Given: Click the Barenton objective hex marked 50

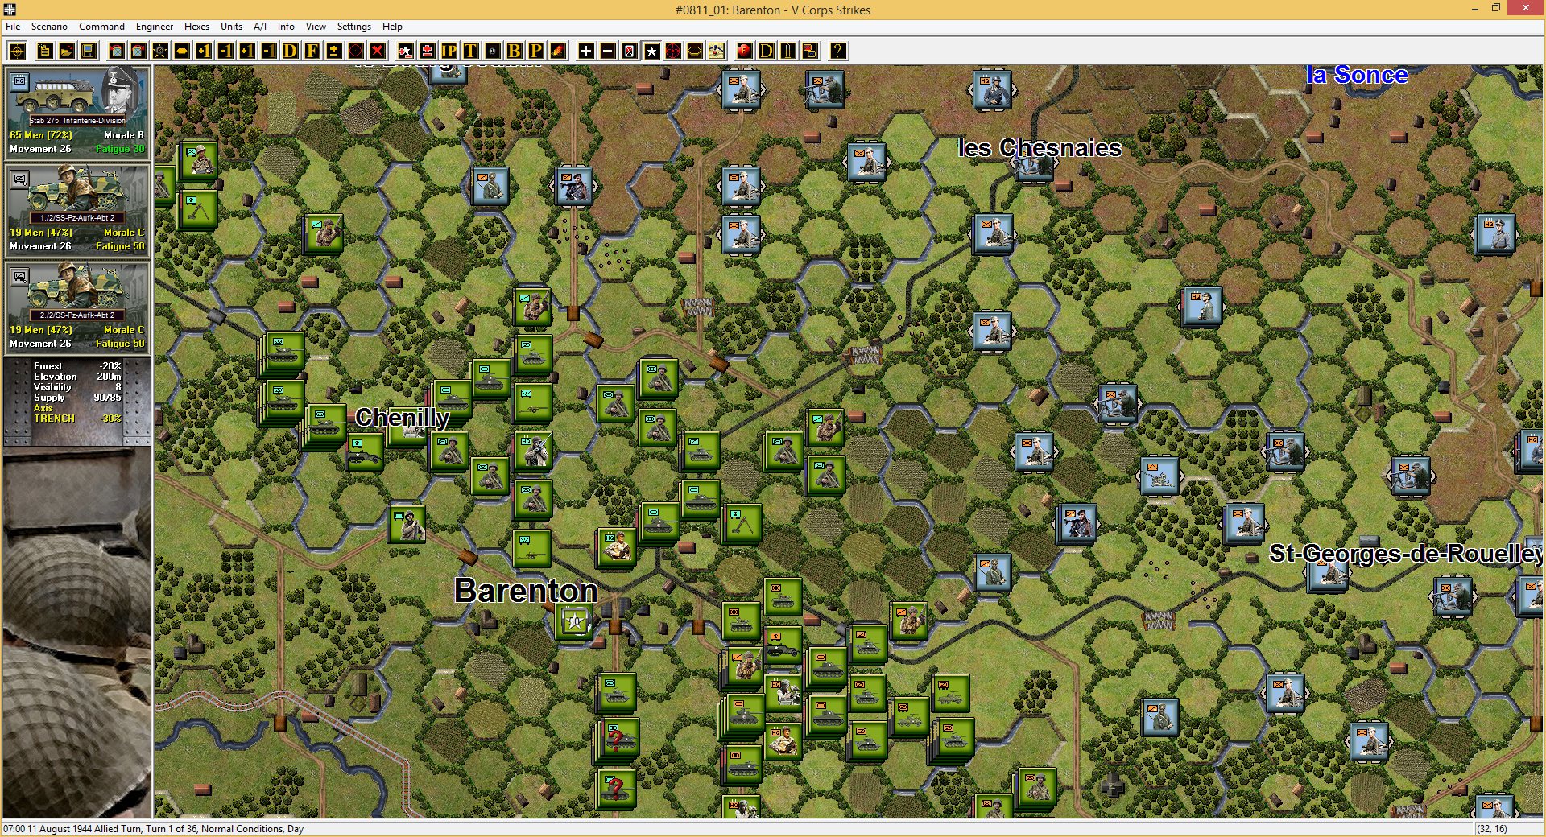Looking at the screenshot, I should (574, 621).
